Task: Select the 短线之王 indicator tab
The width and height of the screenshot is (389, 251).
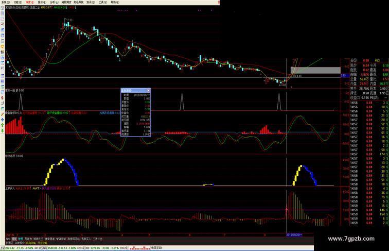Action: 39,239
